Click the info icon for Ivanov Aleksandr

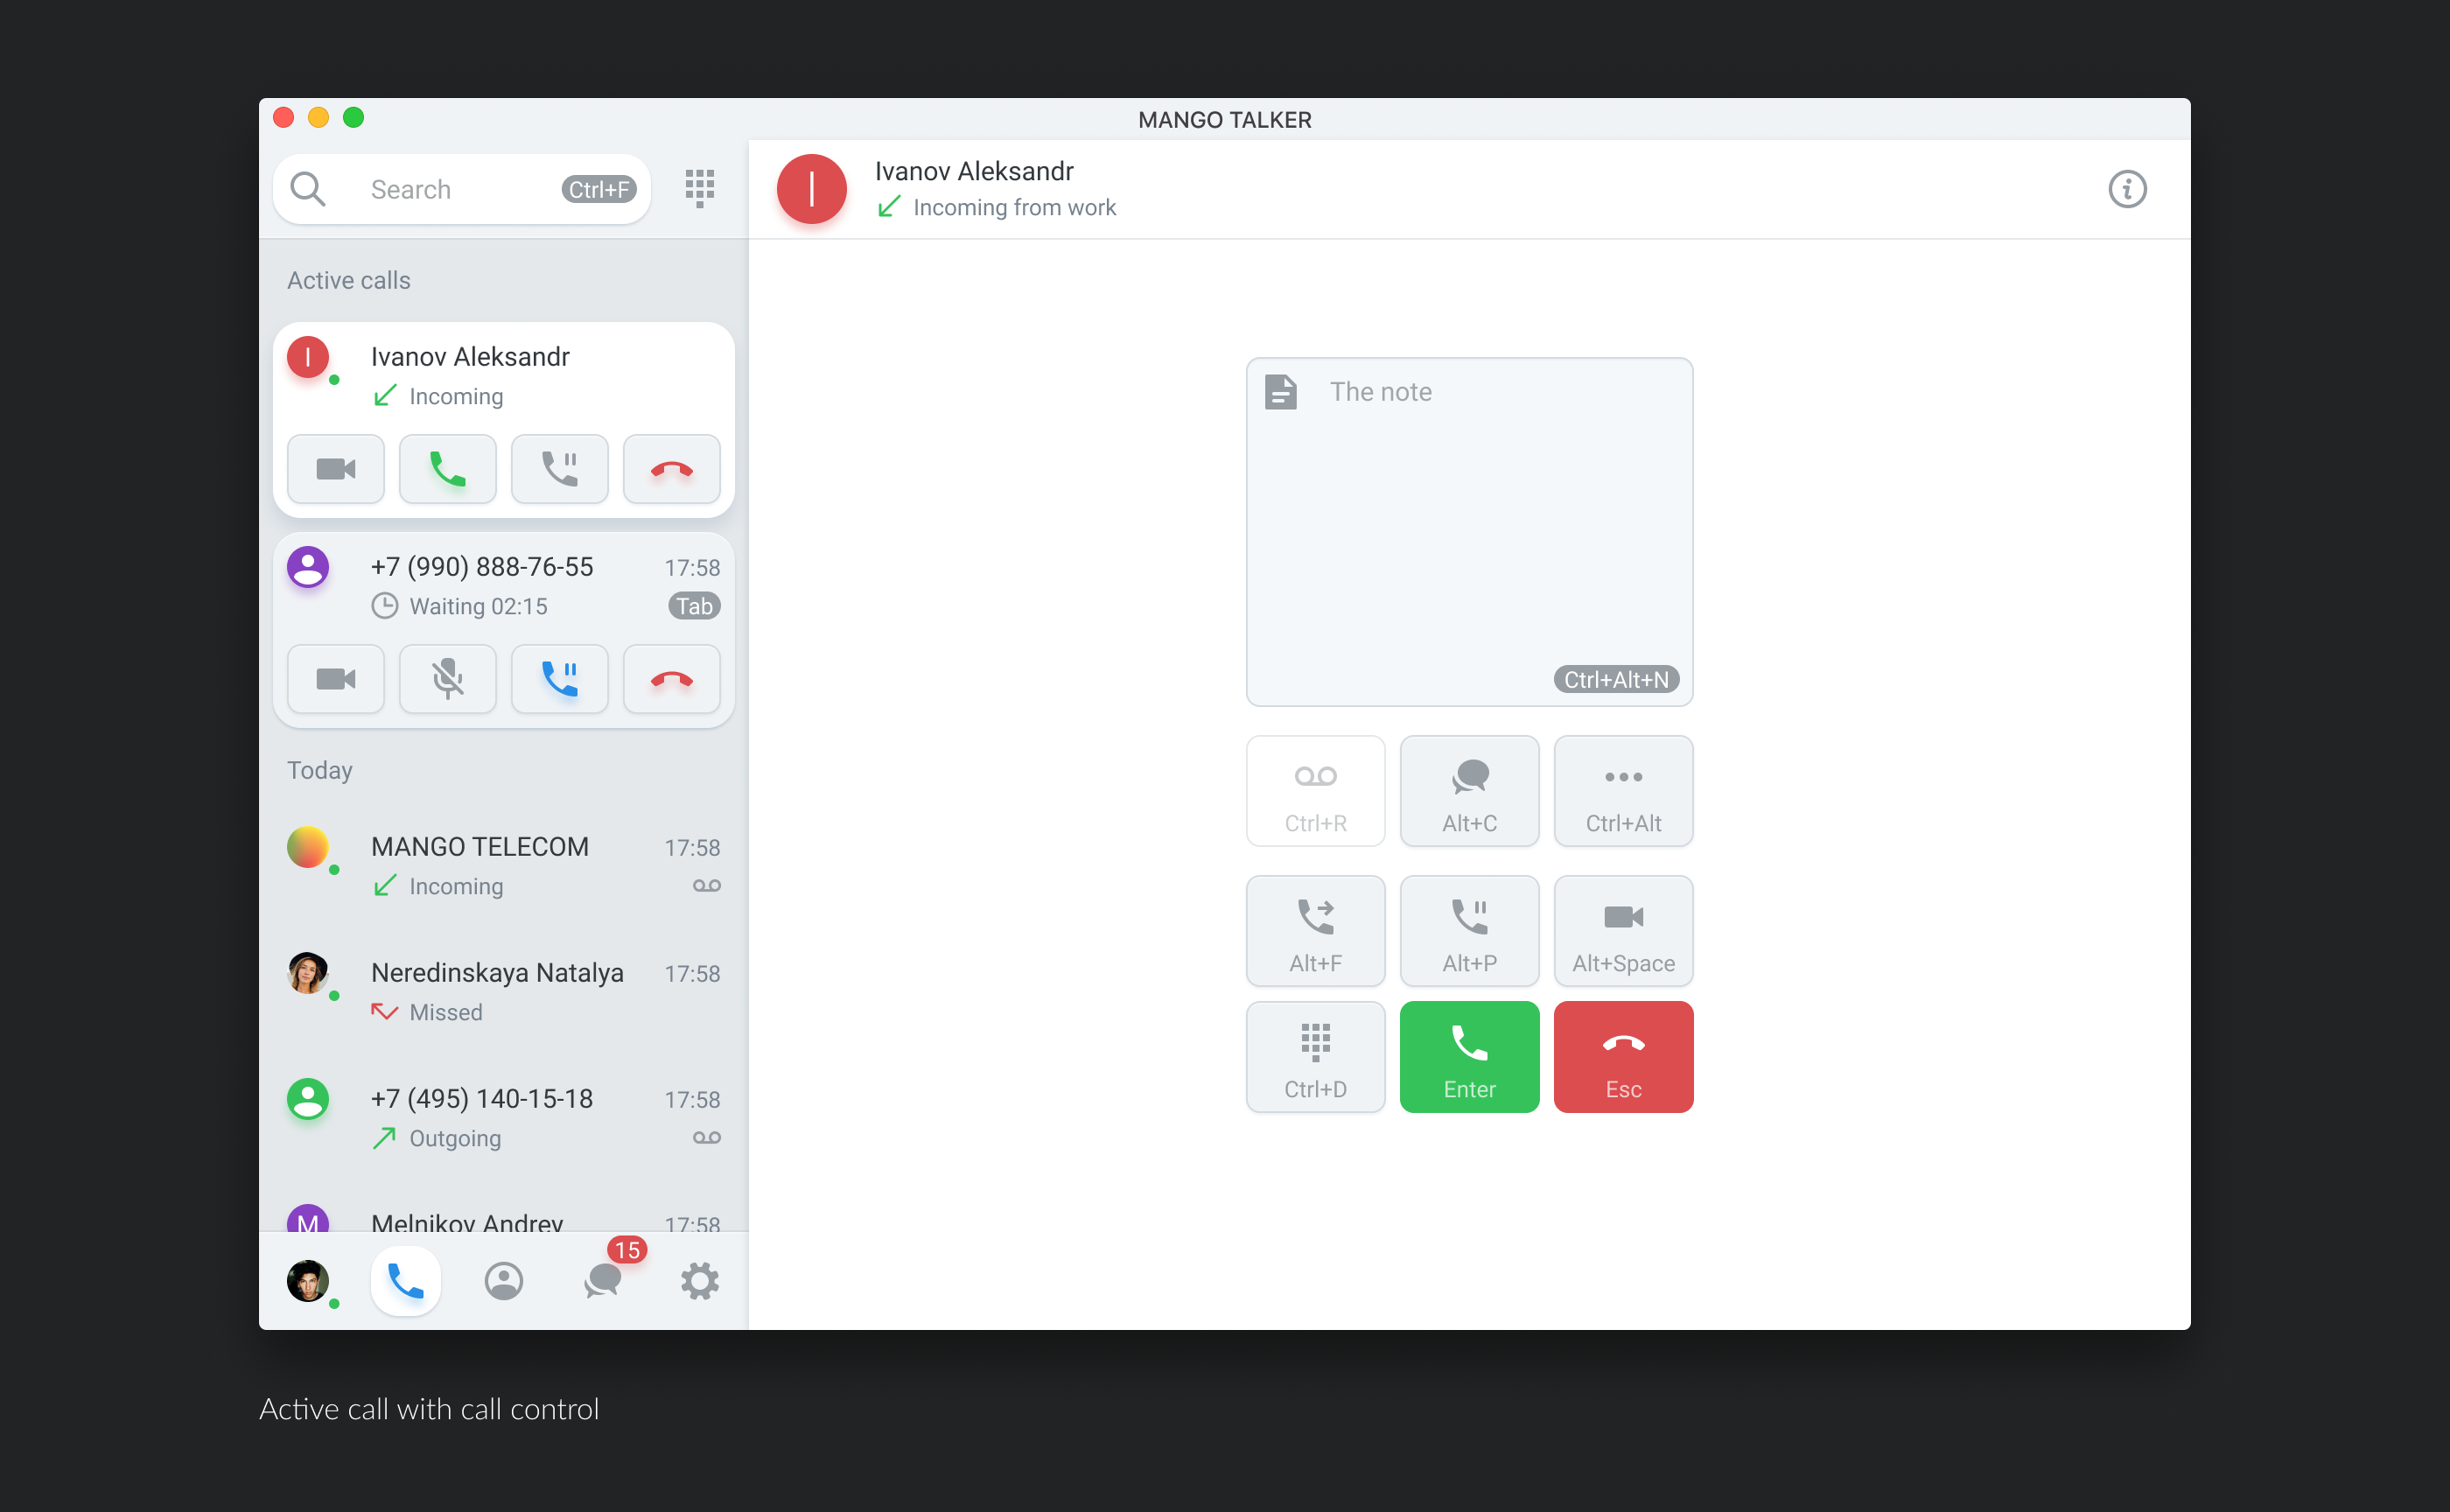point(2126,189)
